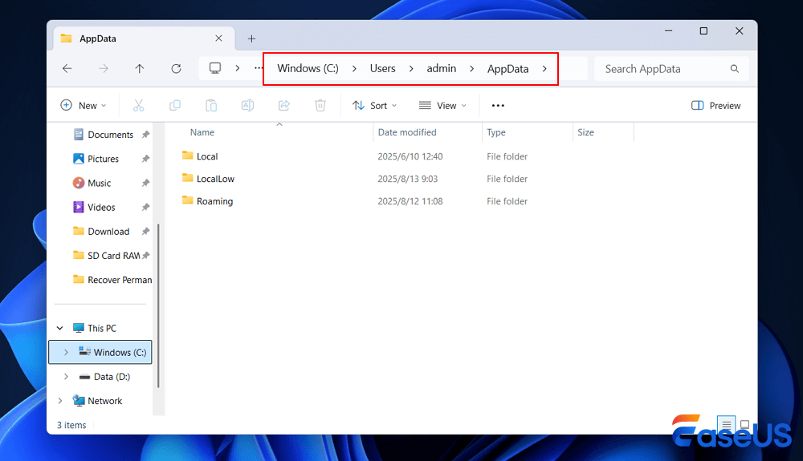Viewport: 803px width, 461px height.
Task: Click AppData in the address bar
Action: (x=507, y=69)
